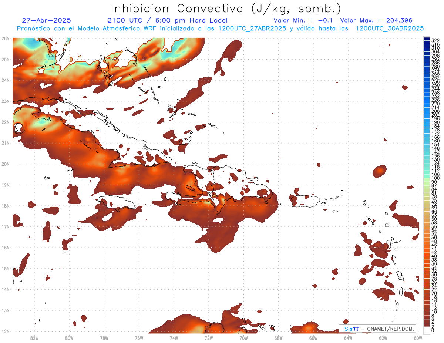Click the '68W' longitude label
This screenshot has height=343, width=444.
pyautogui.click(x=278, y=337)
